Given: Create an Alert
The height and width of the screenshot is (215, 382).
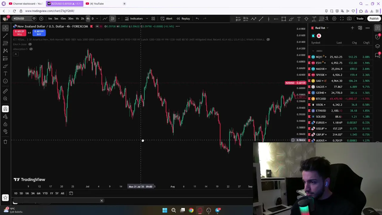Looking at the screenshot, I should 166,19.
